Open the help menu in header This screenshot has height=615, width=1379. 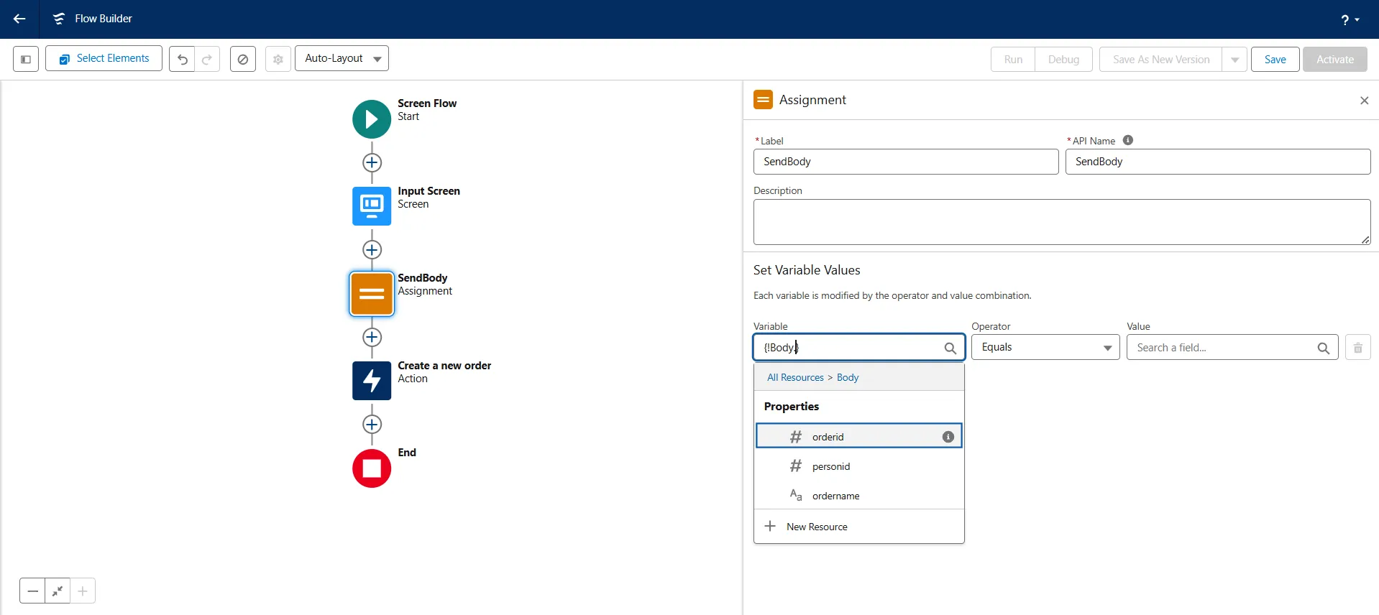[x=1350, y=19]
